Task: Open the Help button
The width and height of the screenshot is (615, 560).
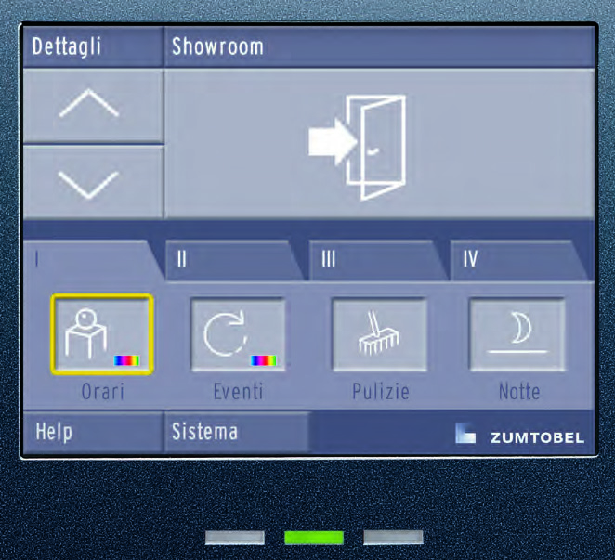Action: pos(93,432)
